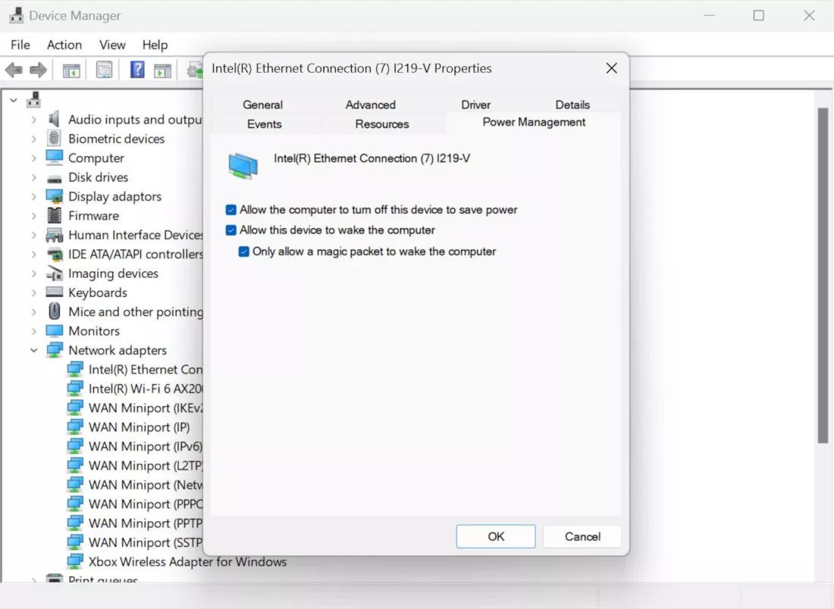834x609 pixels.
Task: Select Xbox Wireless Adapter for Windows
Action: [x=187, y=562]
